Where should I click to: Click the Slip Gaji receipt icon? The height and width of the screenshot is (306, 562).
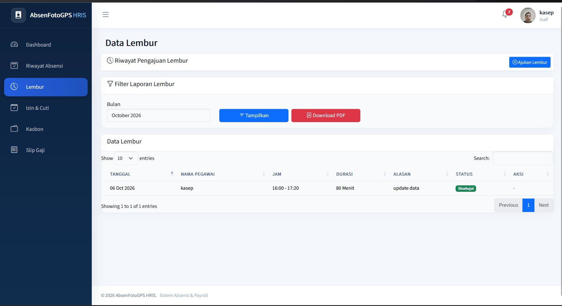[14, 150]
